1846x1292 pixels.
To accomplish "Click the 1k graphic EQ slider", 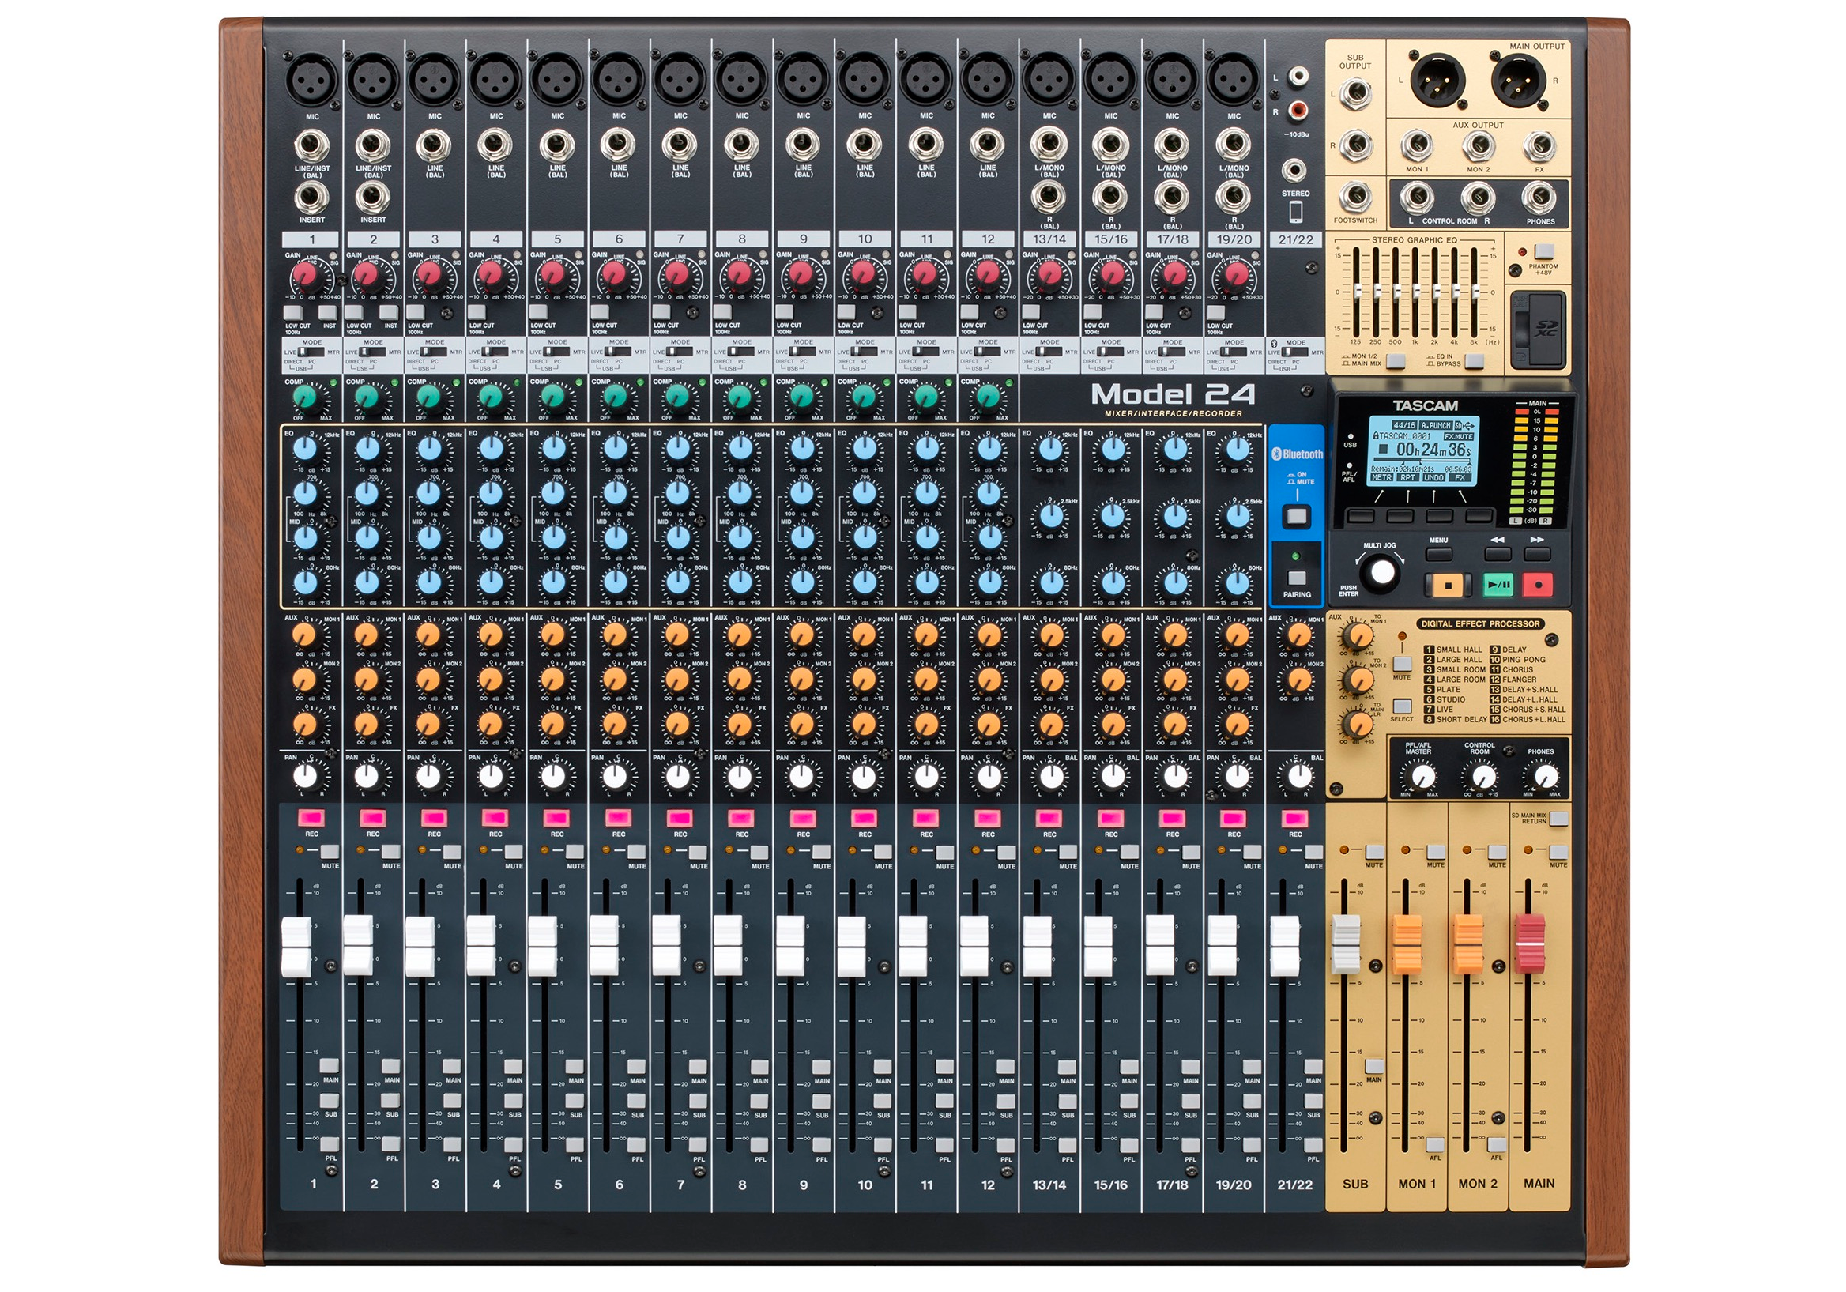I will pos(1416,291).
